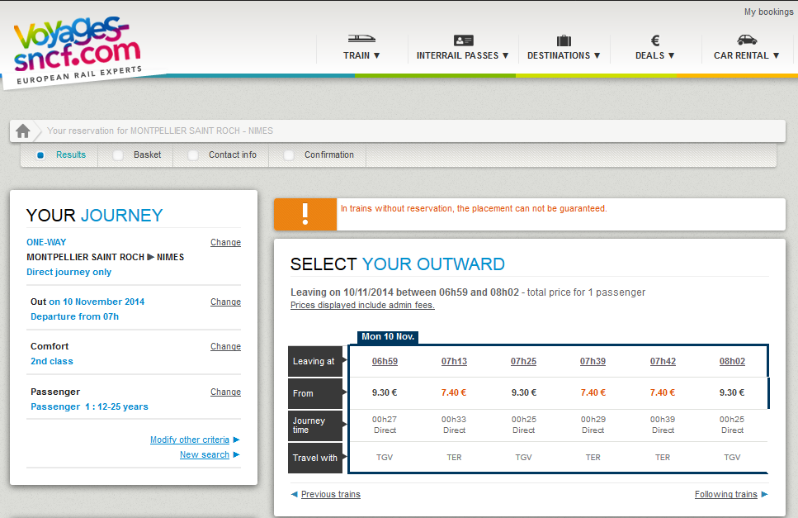Image resolution: width=798 pixels, height=518 pixels.
Task: Select the 07h25 departure
Action: tap(523, 361)
